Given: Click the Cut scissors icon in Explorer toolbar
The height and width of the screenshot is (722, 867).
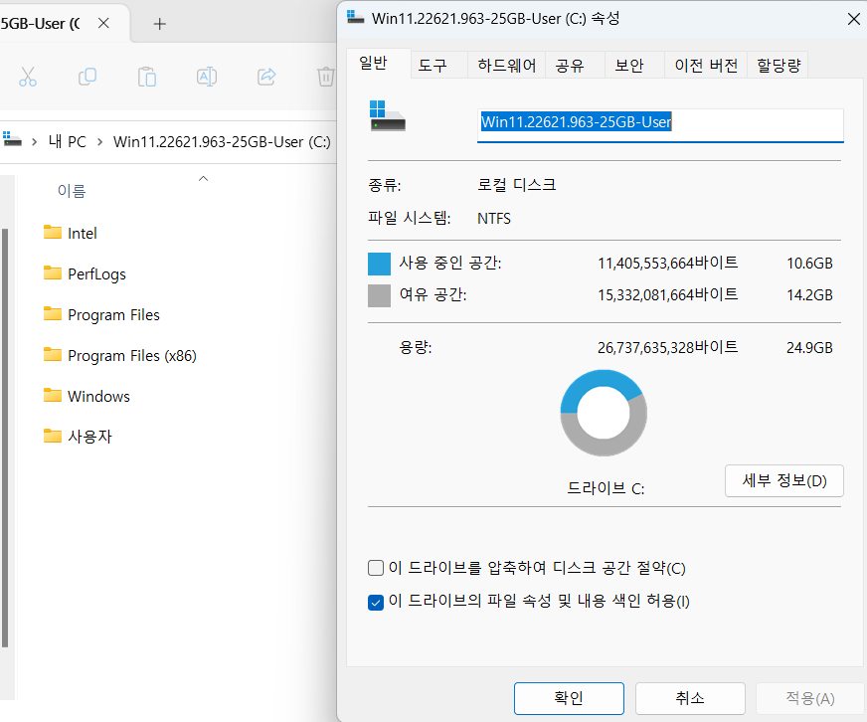Looking at the screenshot, I should click(28, 77).
